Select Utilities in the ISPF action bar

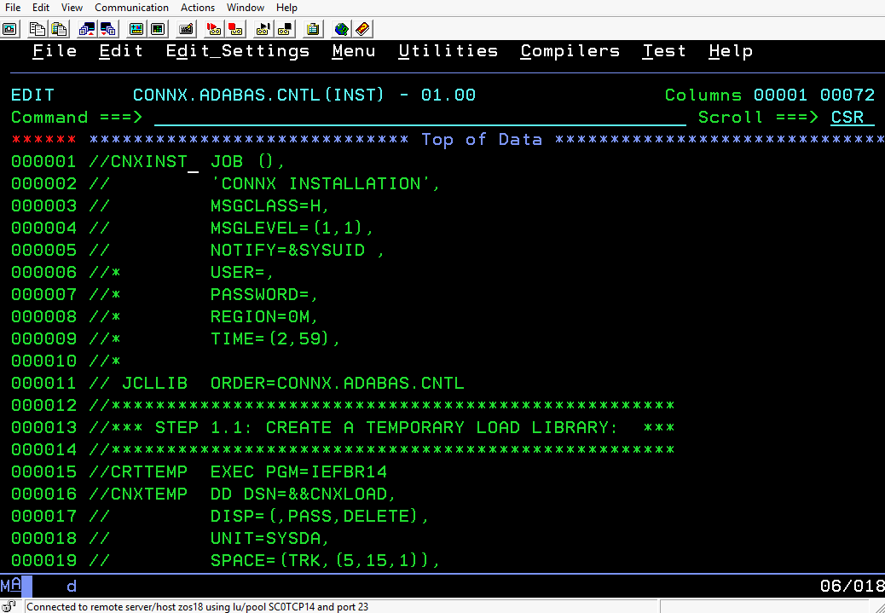tap(448, 51)
